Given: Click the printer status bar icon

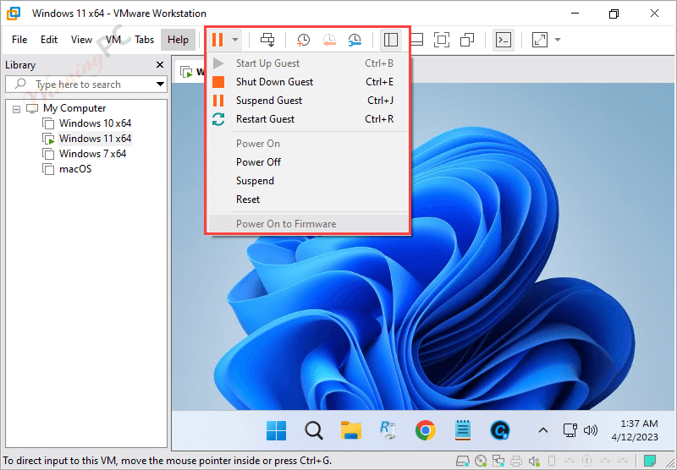Looking at the screenshot, I should (516, 462).
